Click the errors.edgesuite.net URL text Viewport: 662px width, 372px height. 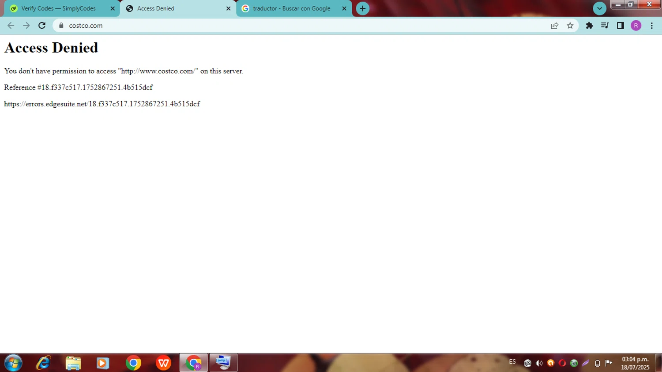(102, 104)
